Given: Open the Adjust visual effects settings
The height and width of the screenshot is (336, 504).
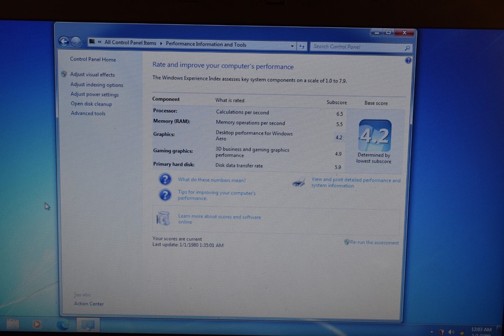Looking at the screenshot, I should pyautogui.click(x=94, y=75).
